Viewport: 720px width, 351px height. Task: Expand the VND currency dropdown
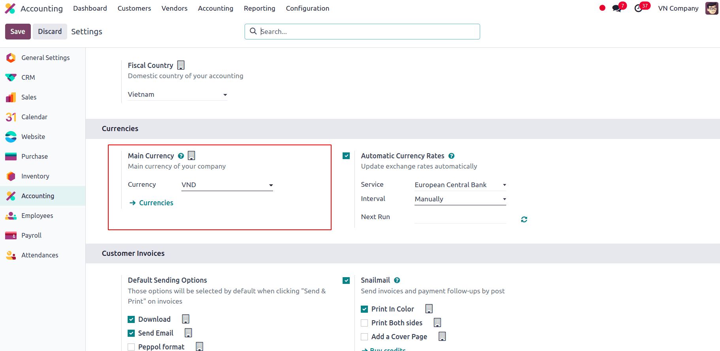227,185
